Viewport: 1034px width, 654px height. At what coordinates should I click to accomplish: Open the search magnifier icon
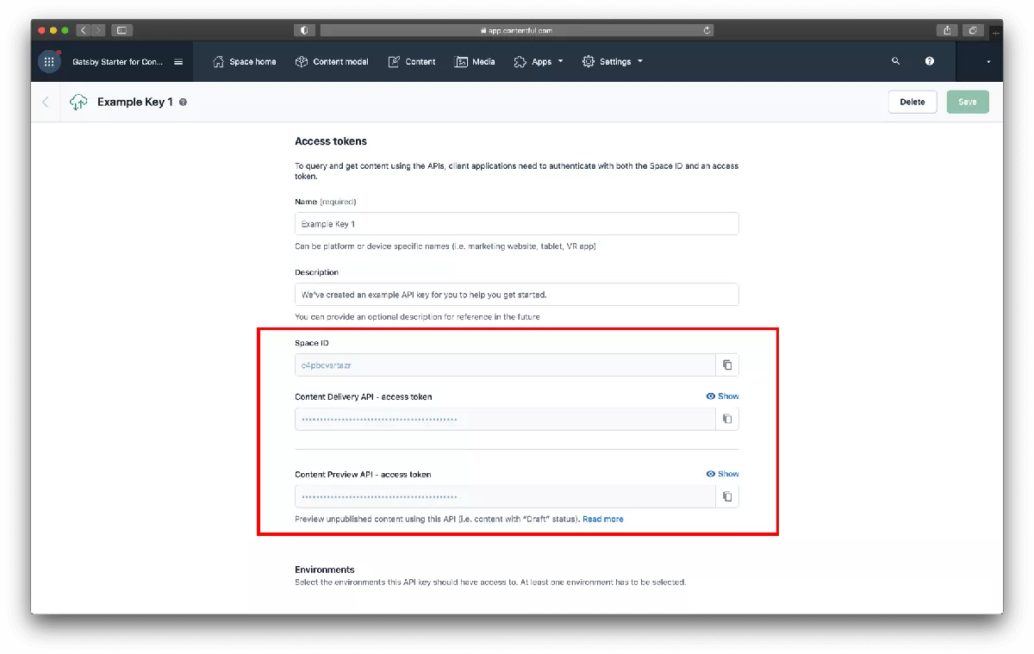pos(895,61)
